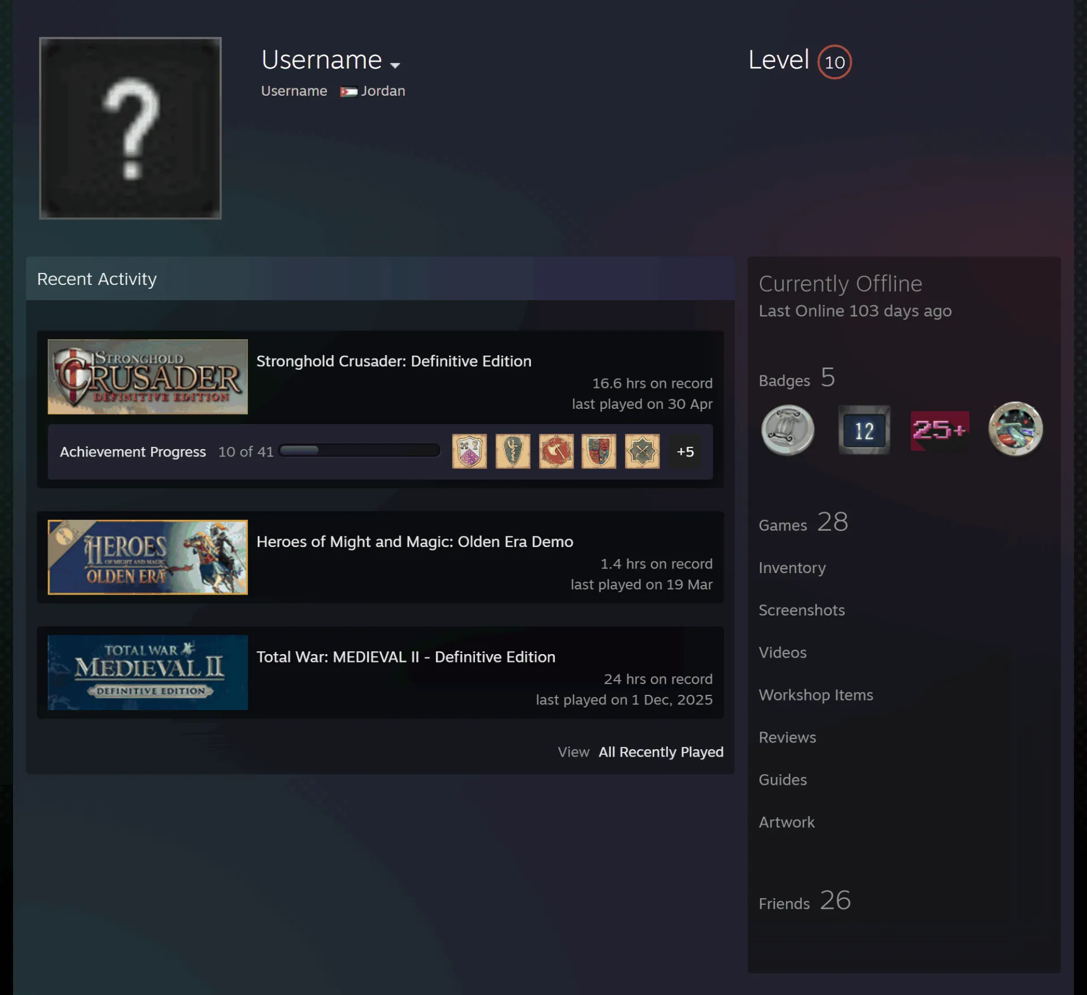
Task: Open the Friends 26 list
Action: 805,900
